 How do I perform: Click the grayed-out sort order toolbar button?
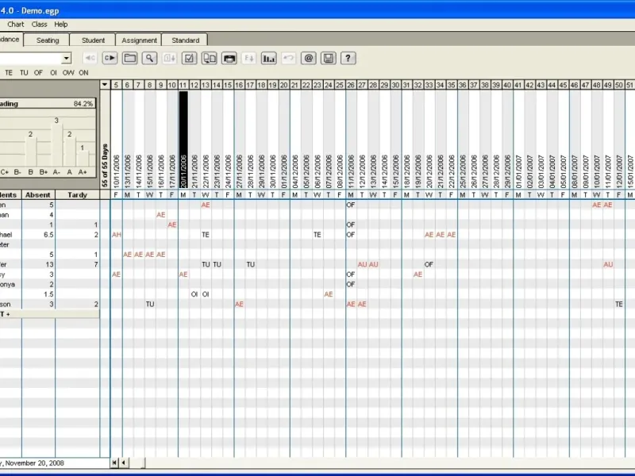click(169, 58)
